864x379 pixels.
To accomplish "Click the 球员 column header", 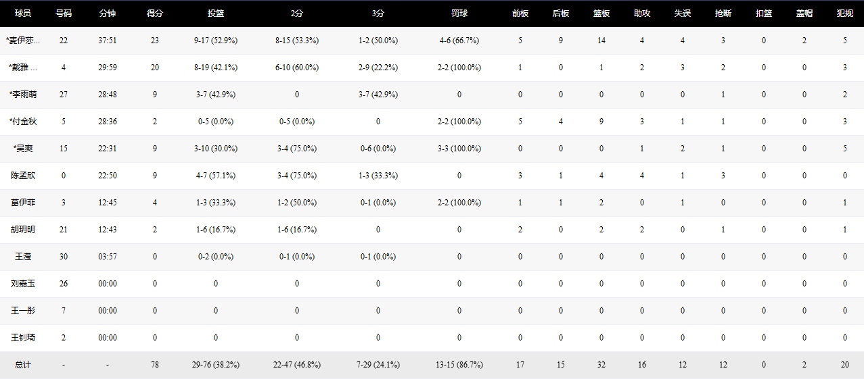I will [23, 14].
